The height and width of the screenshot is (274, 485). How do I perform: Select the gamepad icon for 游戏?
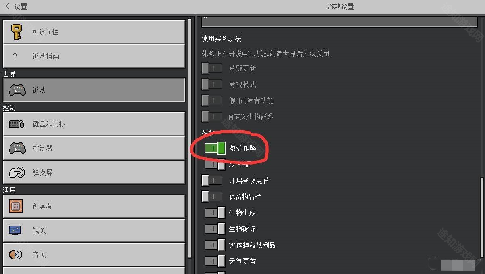click(x=17, y=90)
